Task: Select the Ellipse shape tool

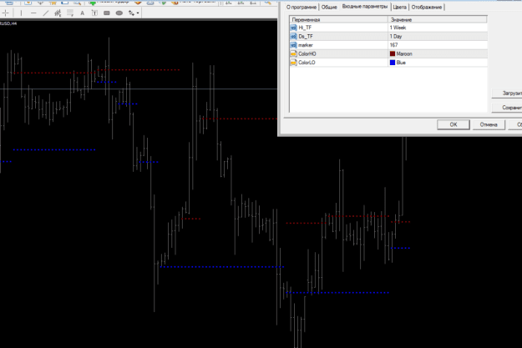Action: pyautogui.click(x=119, y=13)
